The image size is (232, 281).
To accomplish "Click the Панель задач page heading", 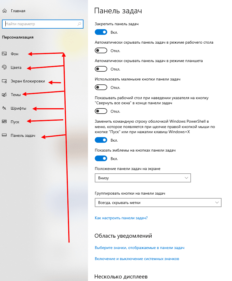I will coord(118,11).
